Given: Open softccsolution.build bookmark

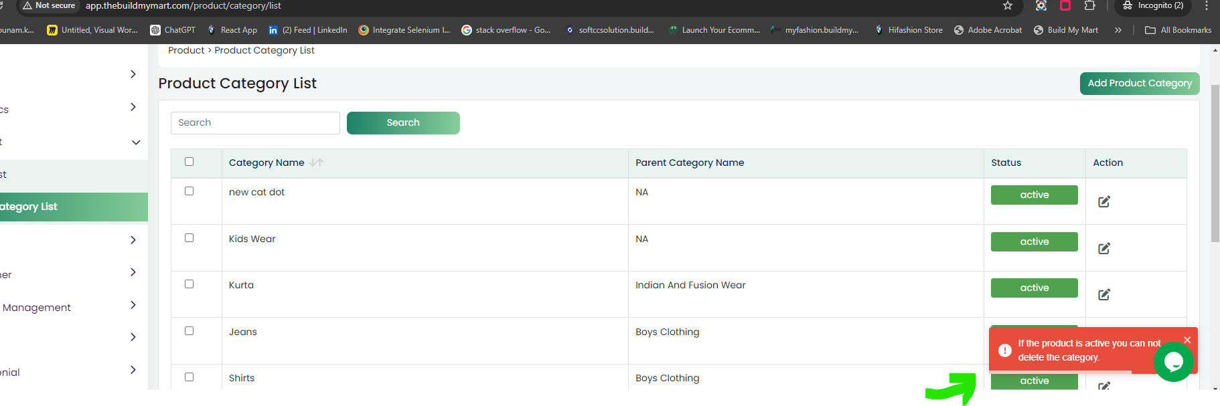Looking at the screenshot, I should pyautogui.click(x=610, y=30).
